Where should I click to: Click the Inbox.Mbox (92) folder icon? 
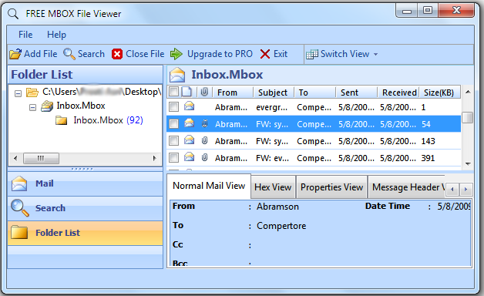point(62,120)
